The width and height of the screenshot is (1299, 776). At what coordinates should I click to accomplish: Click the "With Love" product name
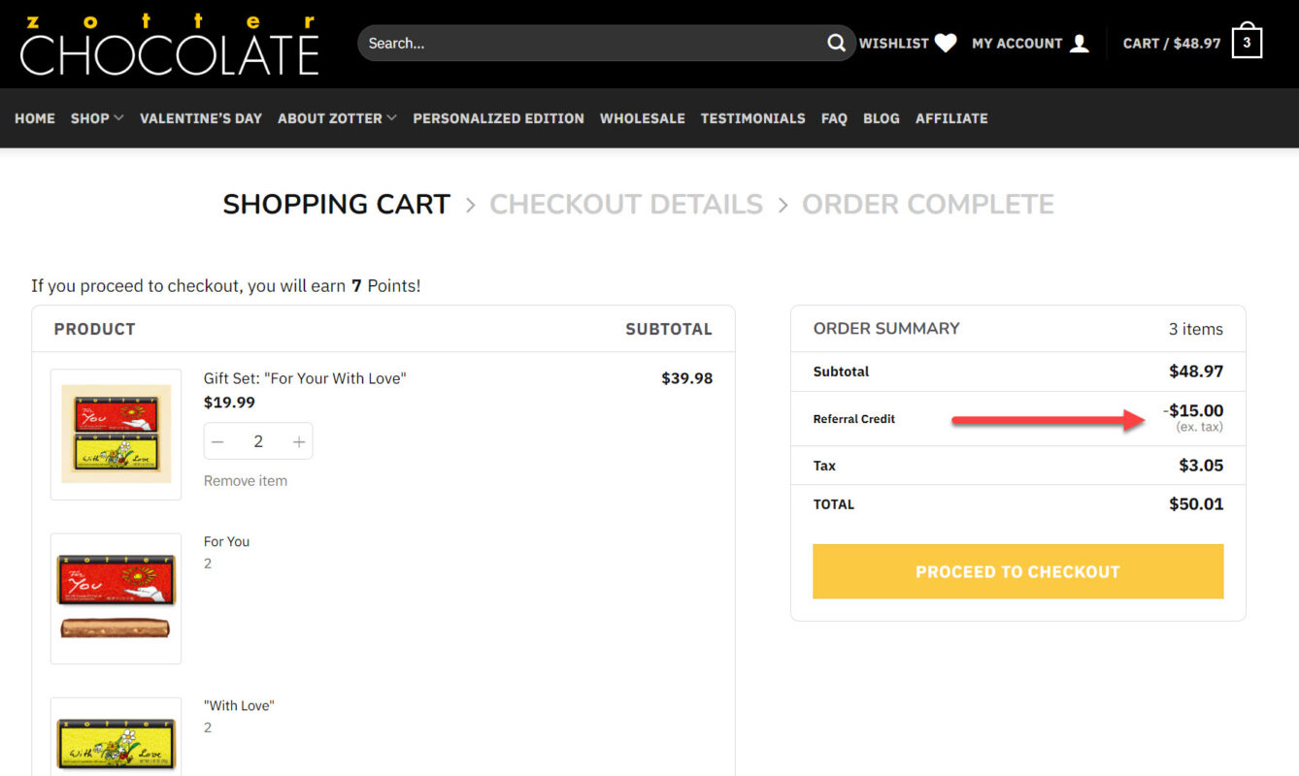[239, 706]
